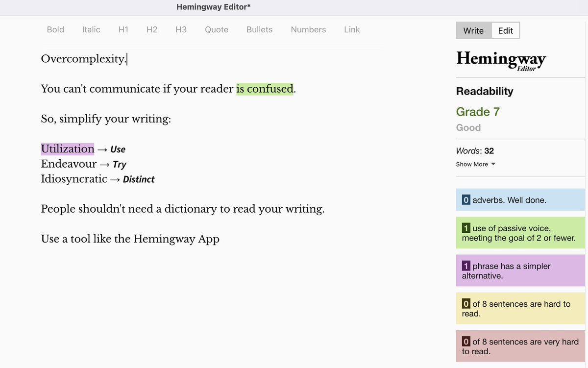The height and width of the screenshot is (368, 588).
Task: Insert Bullets list
Action: 259,29
